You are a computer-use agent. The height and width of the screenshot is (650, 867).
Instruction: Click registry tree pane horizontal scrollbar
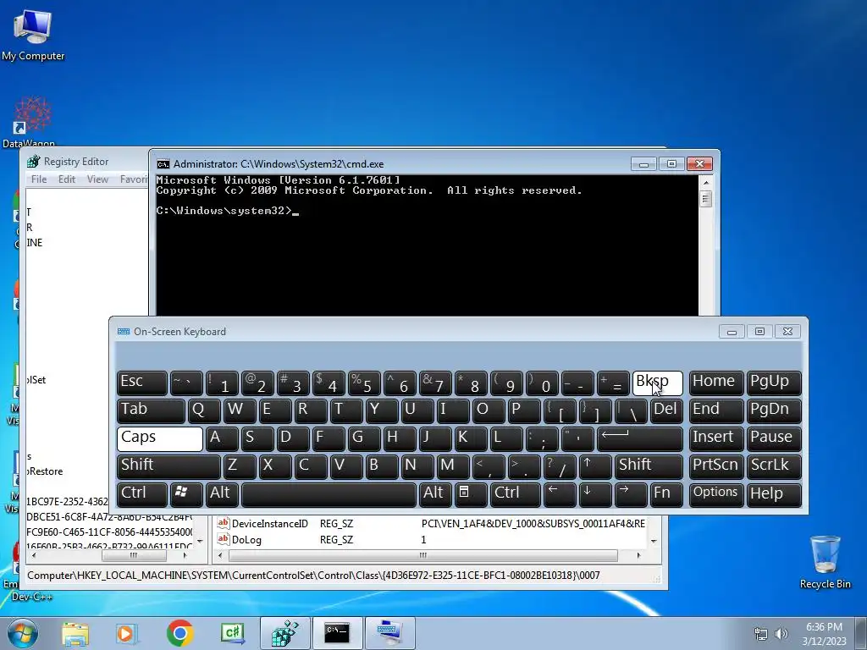pos(133,555)
